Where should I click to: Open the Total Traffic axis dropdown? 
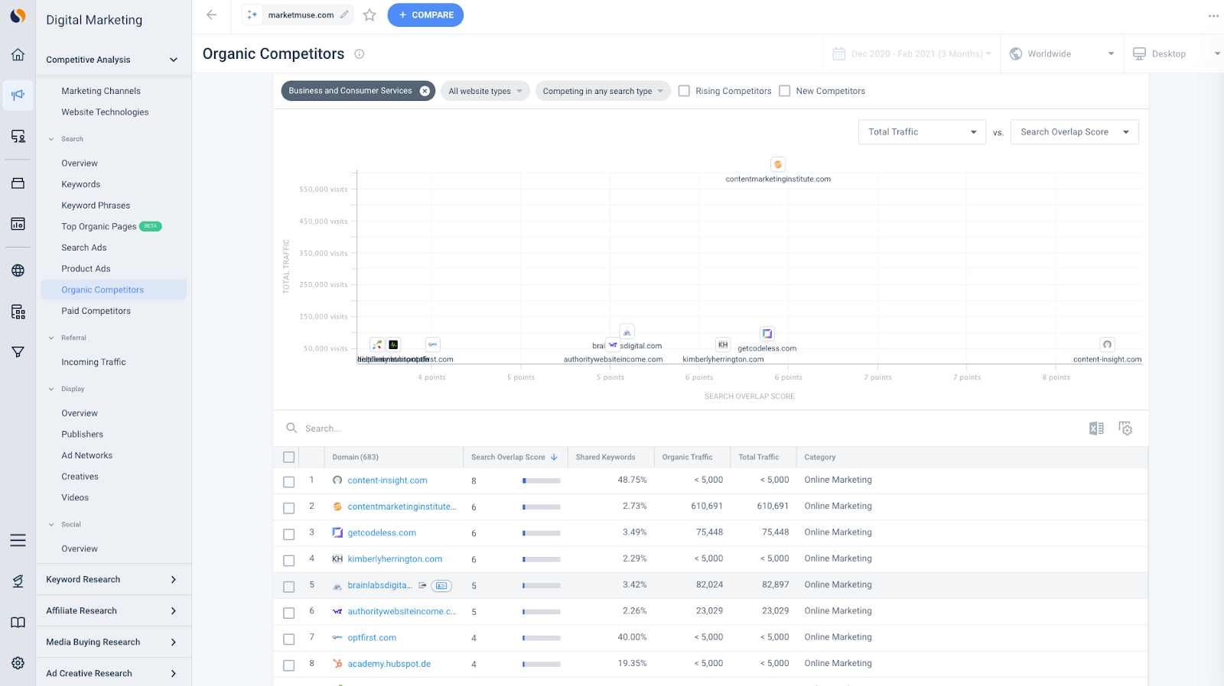click(922, 132)
